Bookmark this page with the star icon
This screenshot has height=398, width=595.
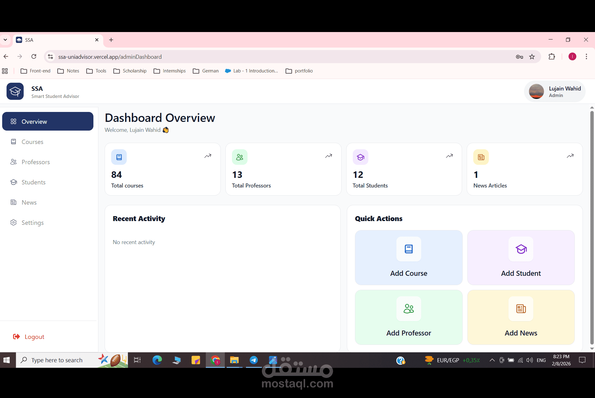click(x=532, y=57)
